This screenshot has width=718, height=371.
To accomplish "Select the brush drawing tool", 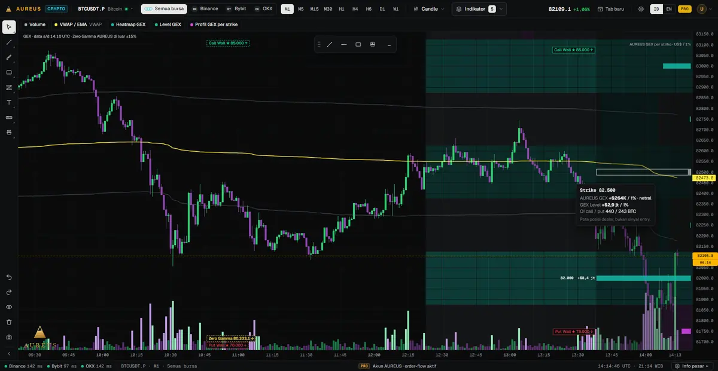I will click(x=9, y=57).
